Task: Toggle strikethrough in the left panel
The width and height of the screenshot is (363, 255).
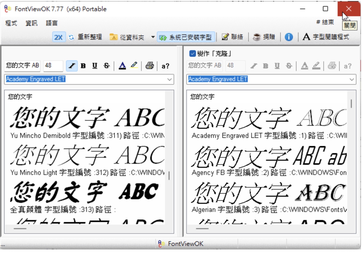Action: pos(107,66)
